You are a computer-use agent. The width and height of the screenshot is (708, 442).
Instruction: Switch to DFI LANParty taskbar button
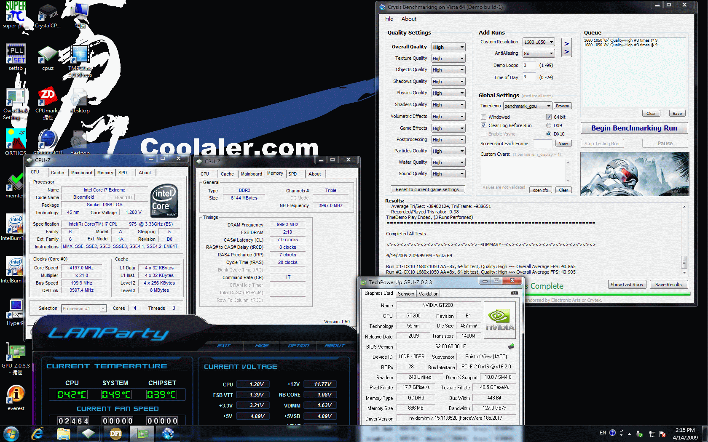(x=116, y=434)
